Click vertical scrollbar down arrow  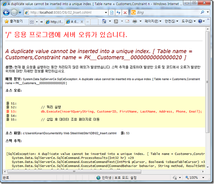[208, 167]
